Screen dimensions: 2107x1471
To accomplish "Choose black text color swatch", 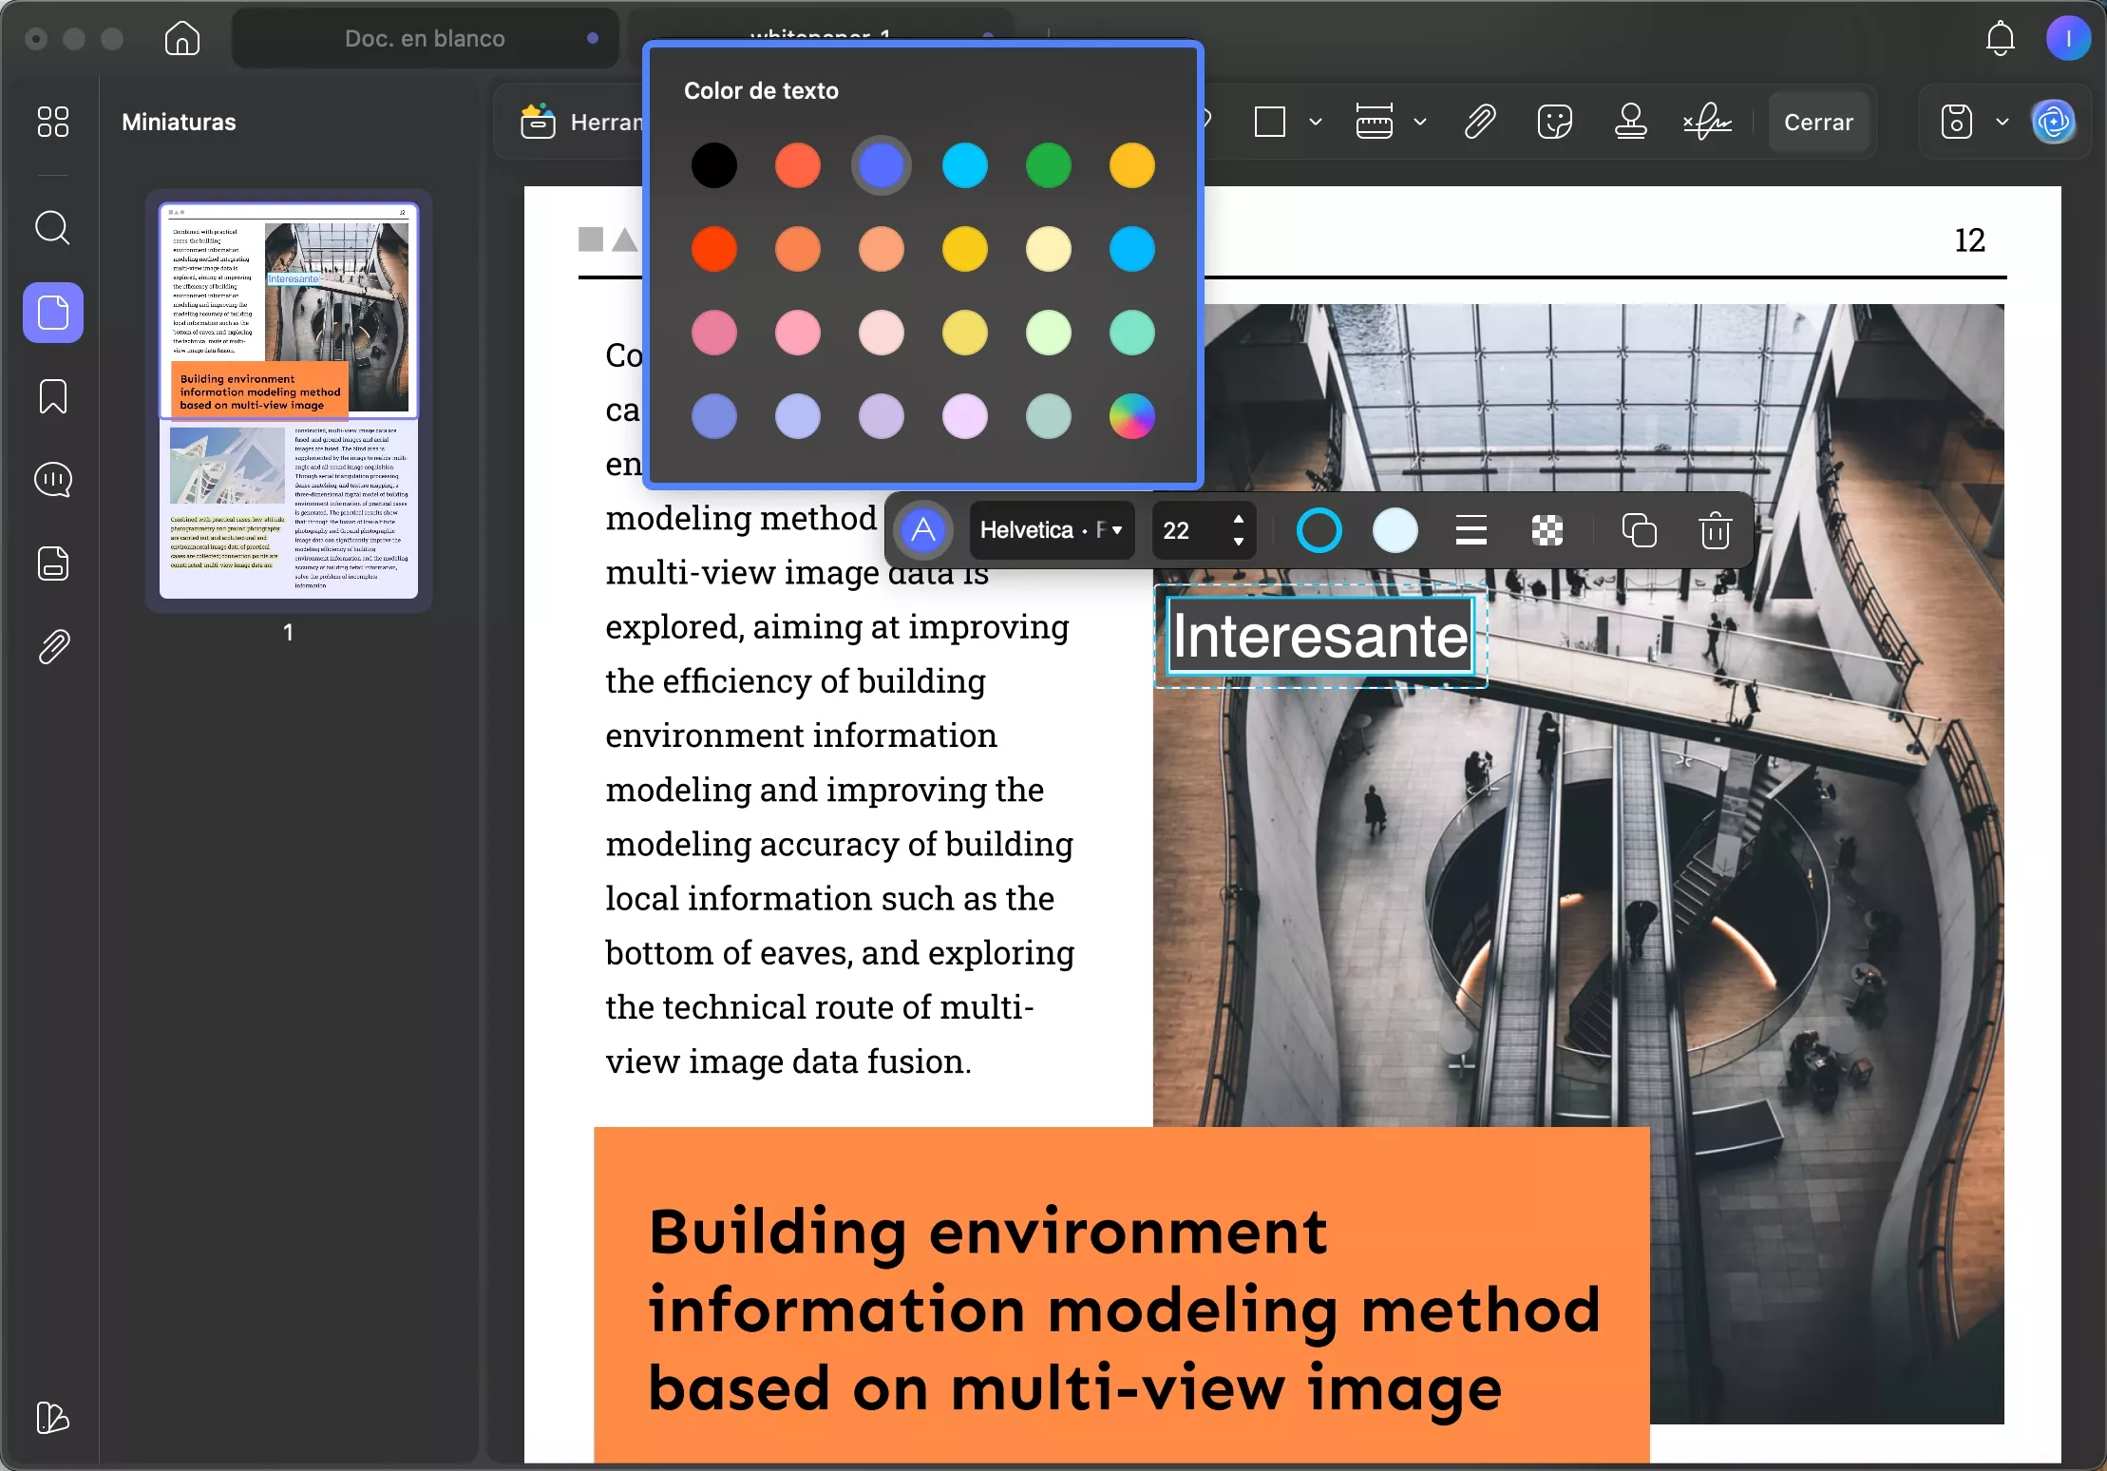I will pyautogui.click(x=714, y=165).
